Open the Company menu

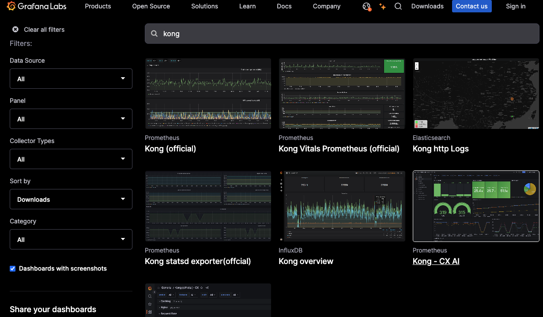(327, 6)
